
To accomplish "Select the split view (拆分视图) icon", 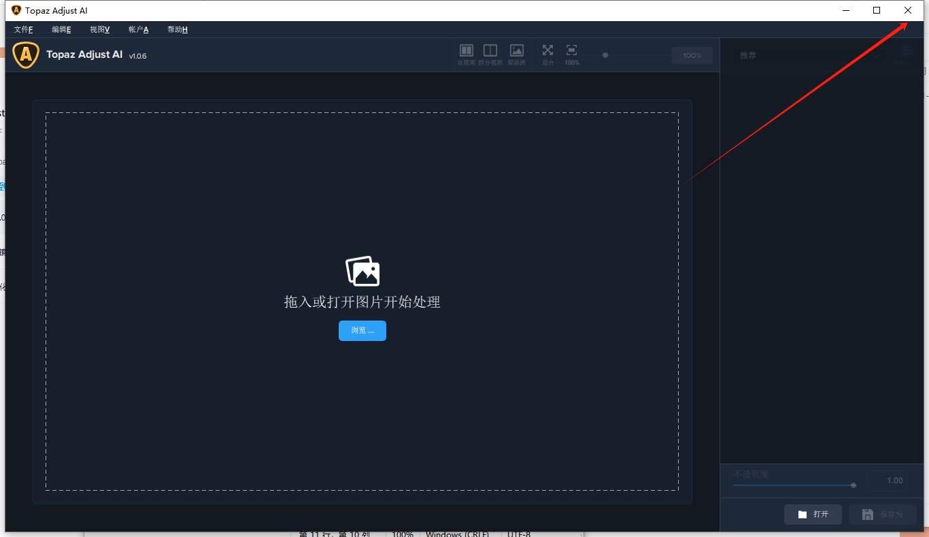I will 490,52.
